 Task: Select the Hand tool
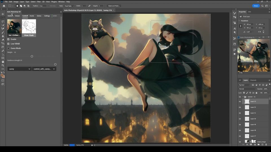[3, 62]
